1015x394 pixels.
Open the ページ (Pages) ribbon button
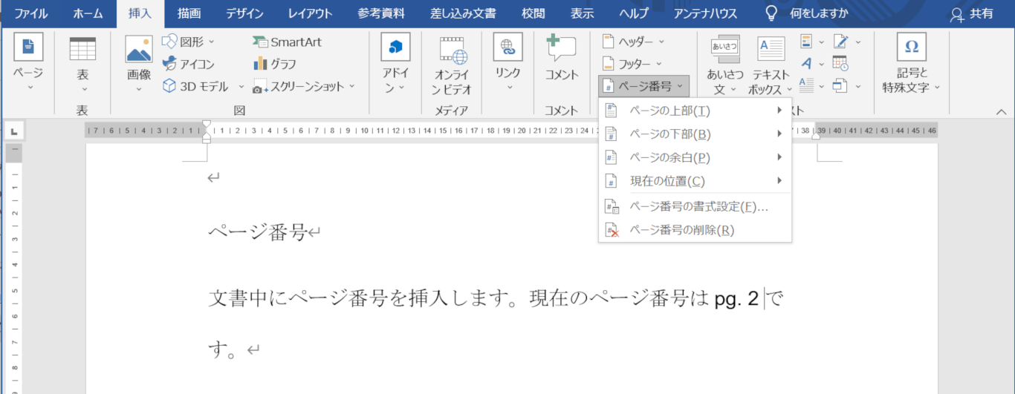pyautogui.click(x=28, y=63)
